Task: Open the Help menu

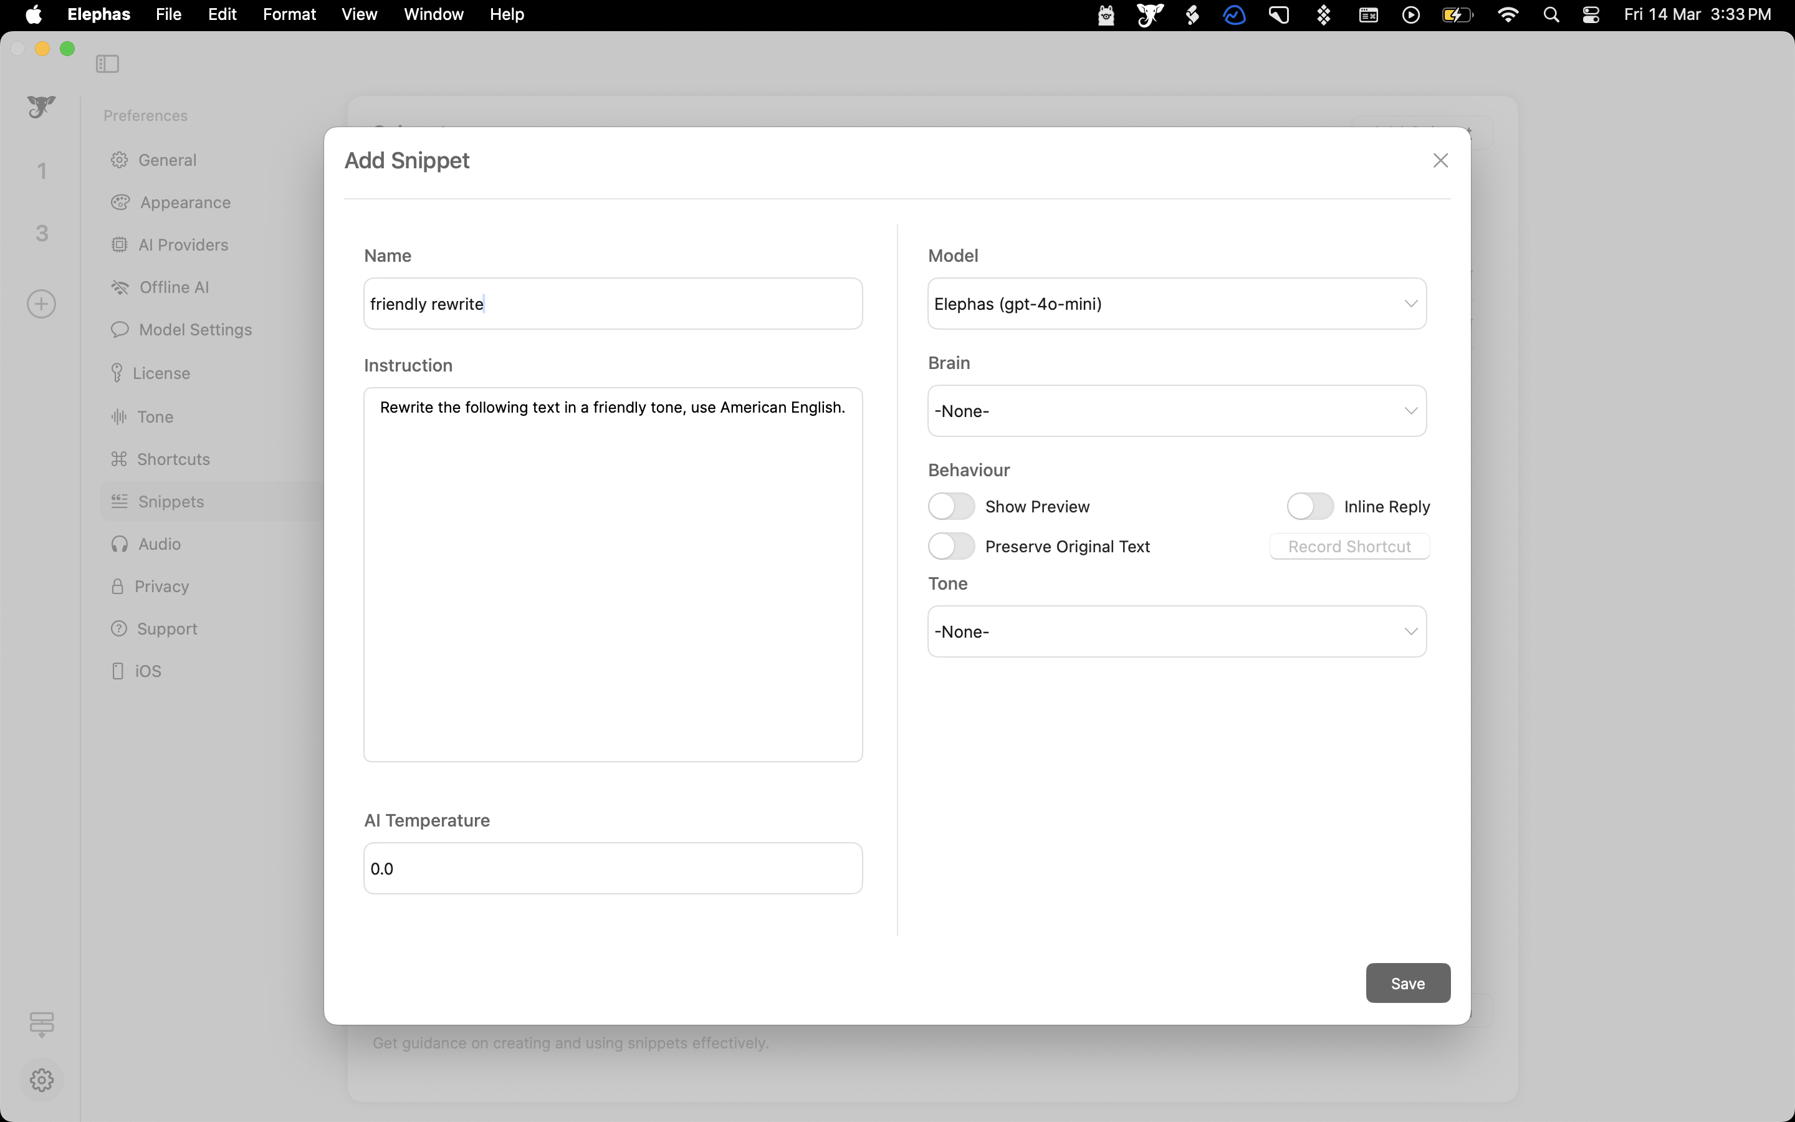Action: (507, 15)
